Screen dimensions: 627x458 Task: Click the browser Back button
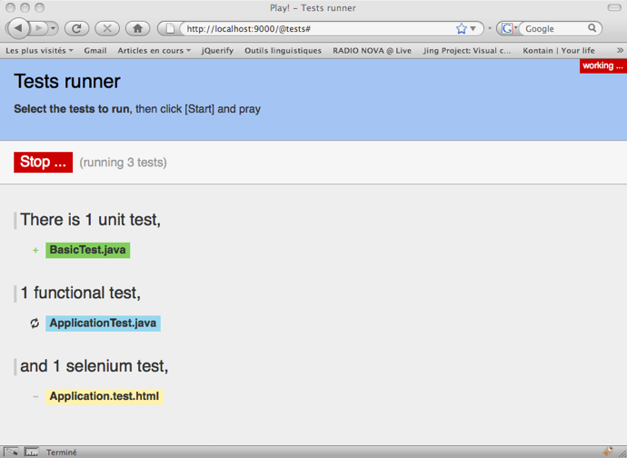click(20, 28)
